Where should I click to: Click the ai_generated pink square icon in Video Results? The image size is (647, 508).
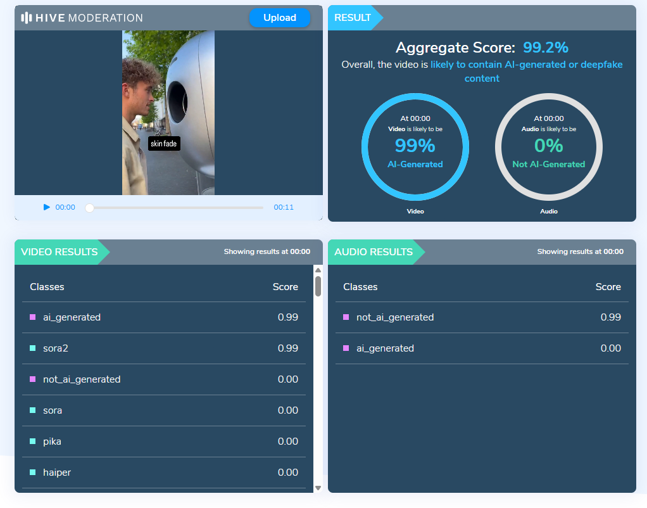point(33,317)
